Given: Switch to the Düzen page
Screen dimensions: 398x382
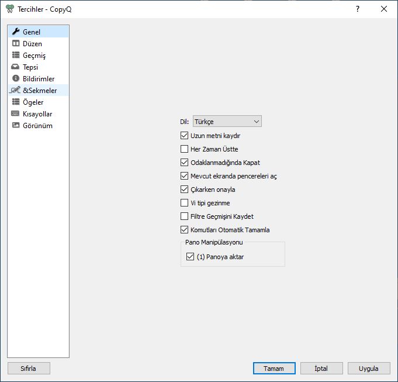Looking at the screenshot, I should (x=39, y=43).
